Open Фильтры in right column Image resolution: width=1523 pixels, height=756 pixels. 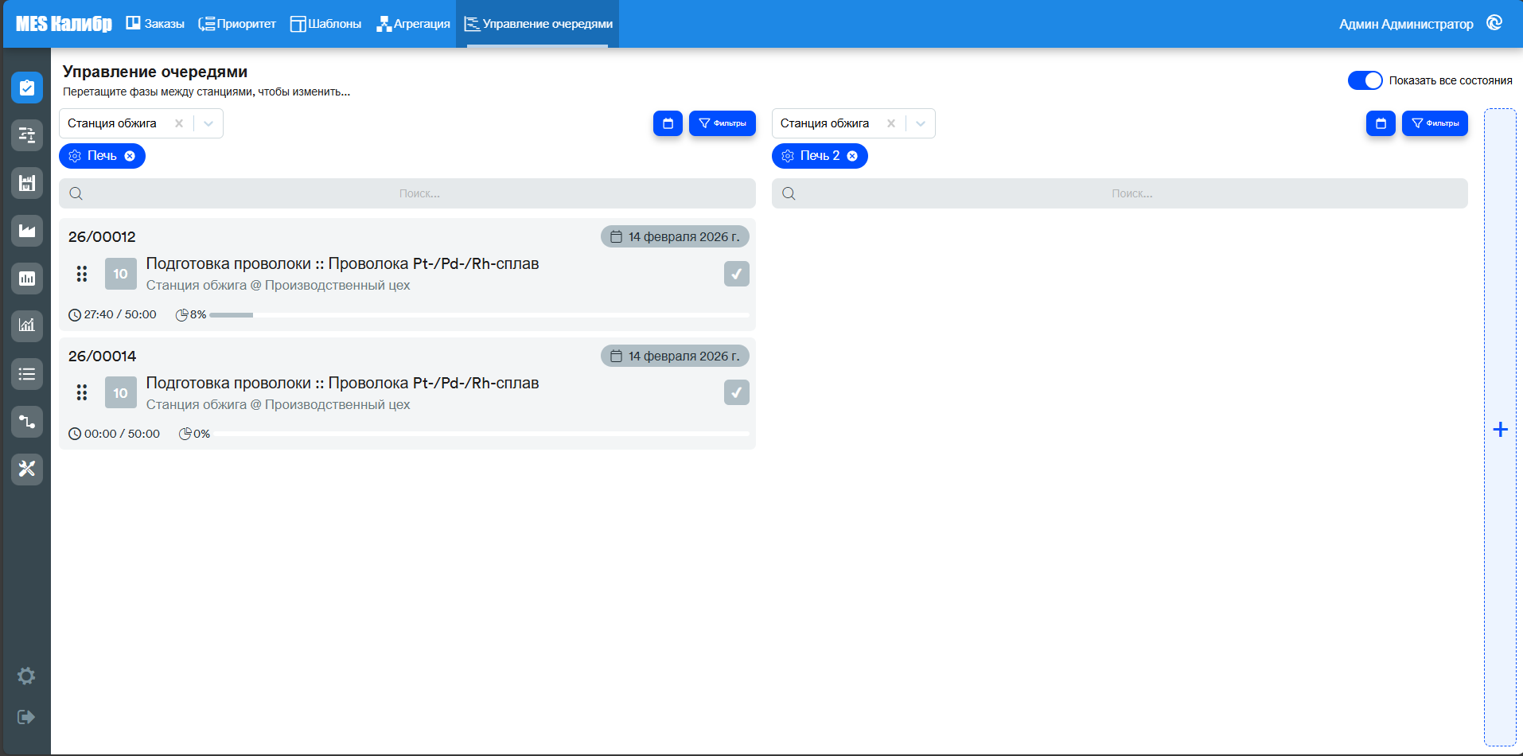click(1435, 123)
